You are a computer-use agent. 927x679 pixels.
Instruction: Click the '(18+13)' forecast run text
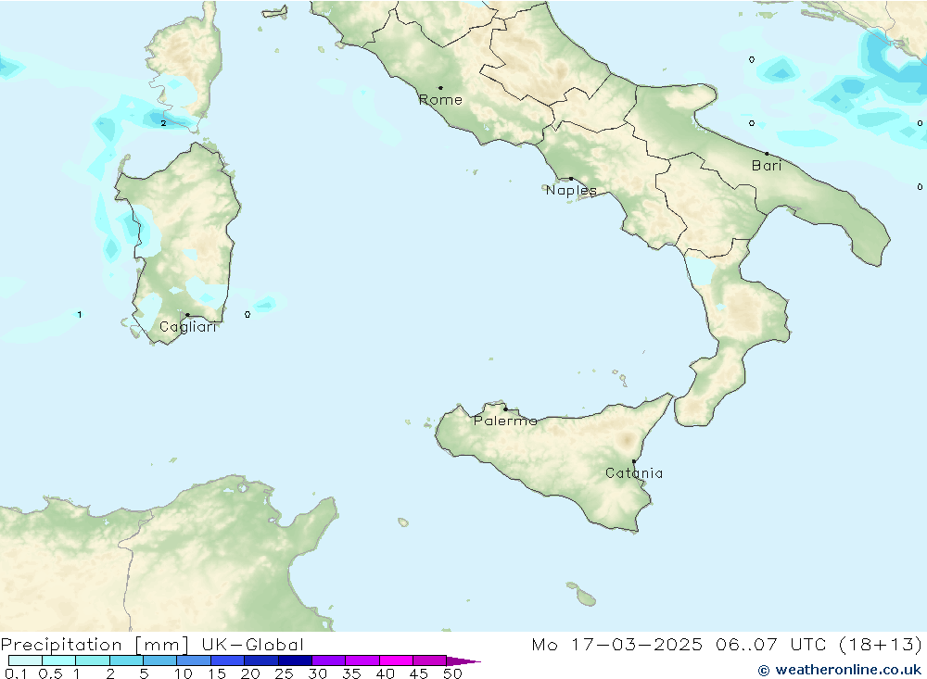881,645
